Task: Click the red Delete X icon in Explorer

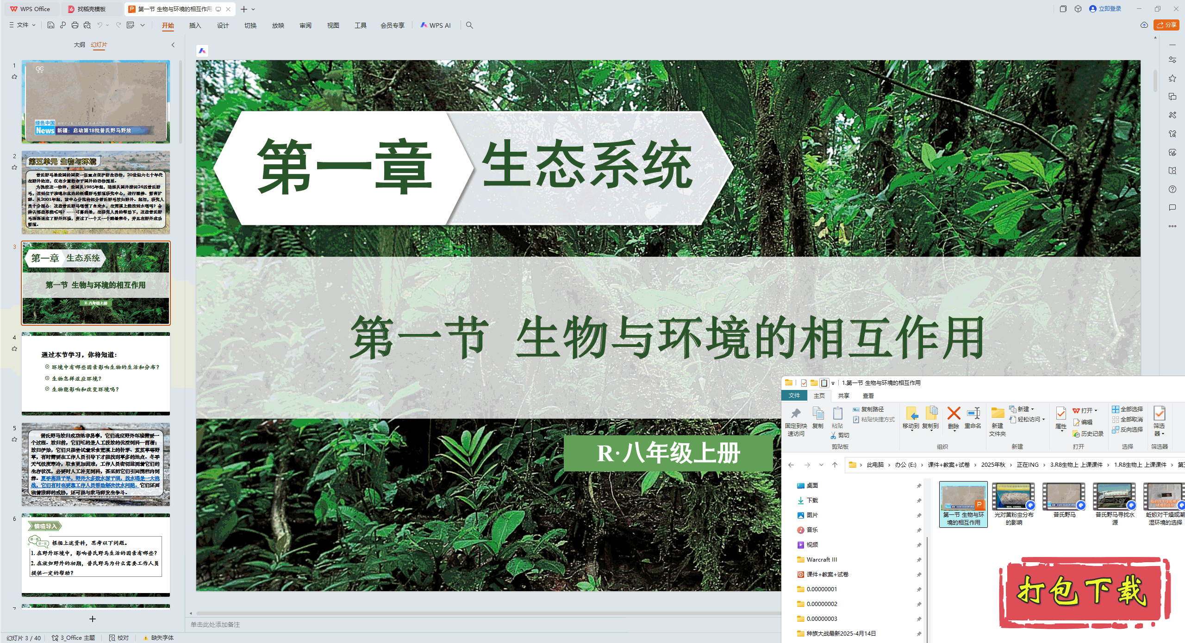Action: click(954, 414)
